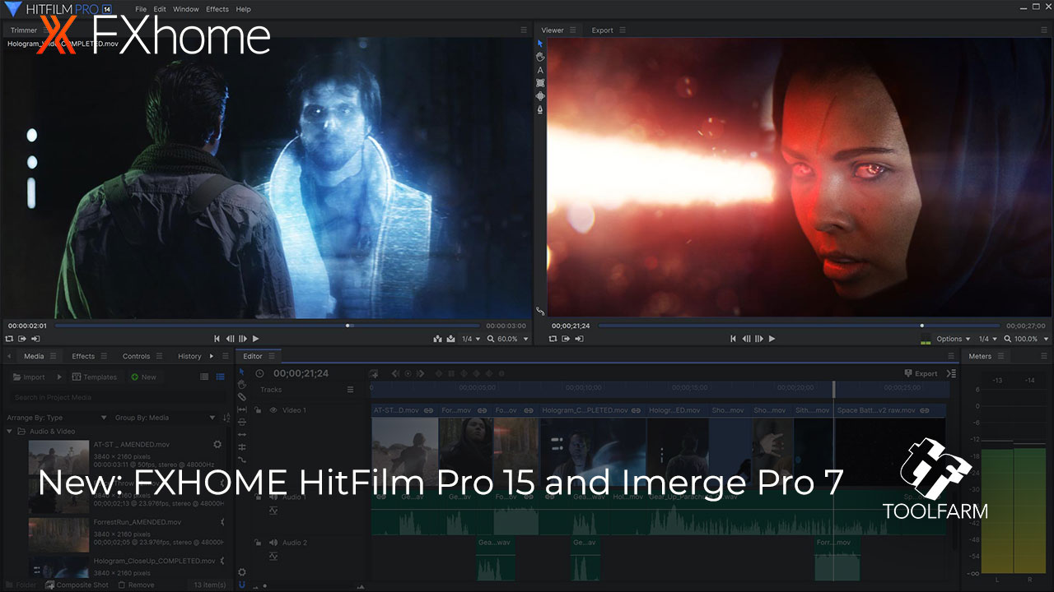This screenshot has width=1054, height=592.
Task: Click the Trimmer playback scrub bar
Action: (268, 326)
